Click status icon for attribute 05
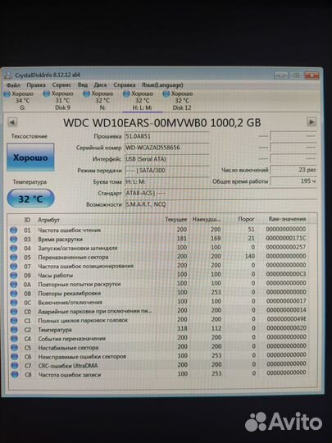This screenshot has height=443, width=332. (x=14, y=258)
